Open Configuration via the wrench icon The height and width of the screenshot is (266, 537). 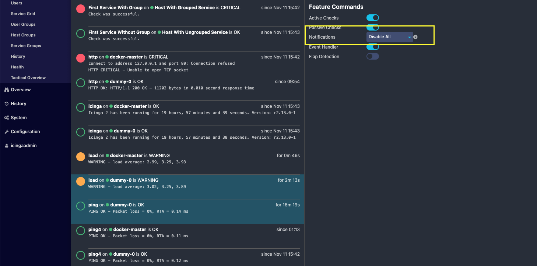[x=7, y=131]
